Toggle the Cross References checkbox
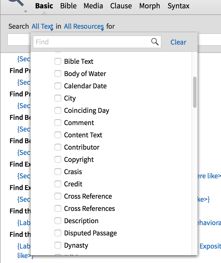 (58, 208)
